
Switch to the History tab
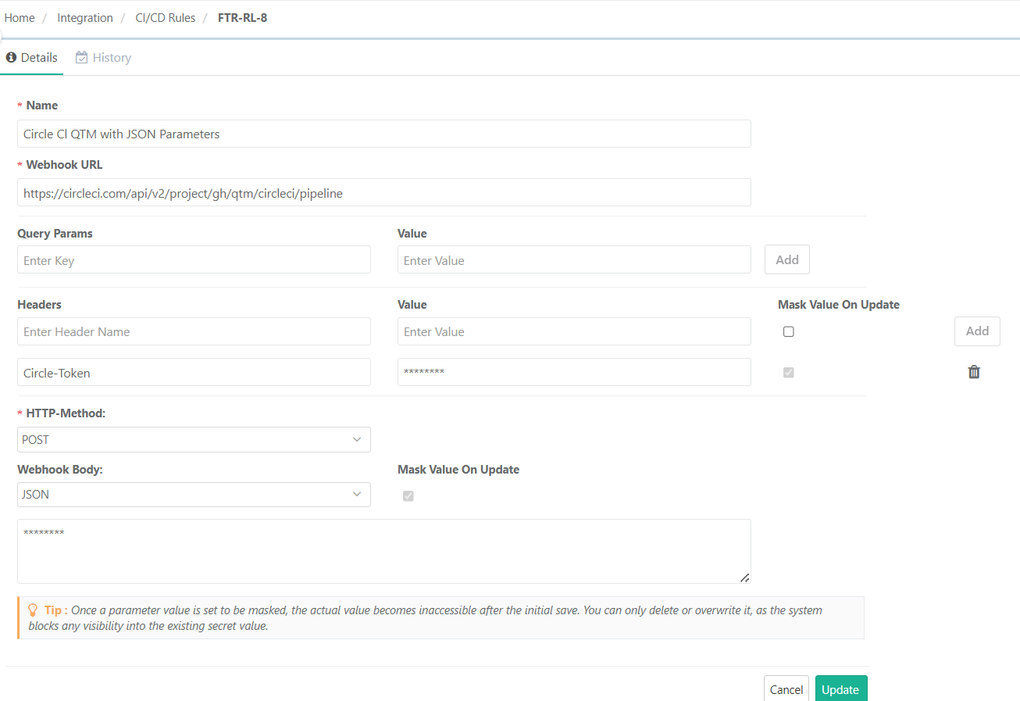pos(112,57)
